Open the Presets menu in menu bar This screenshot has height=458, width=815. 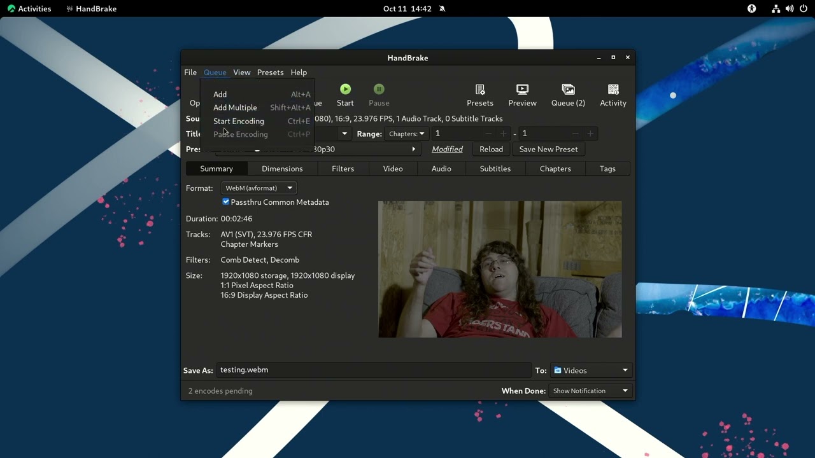271,73
